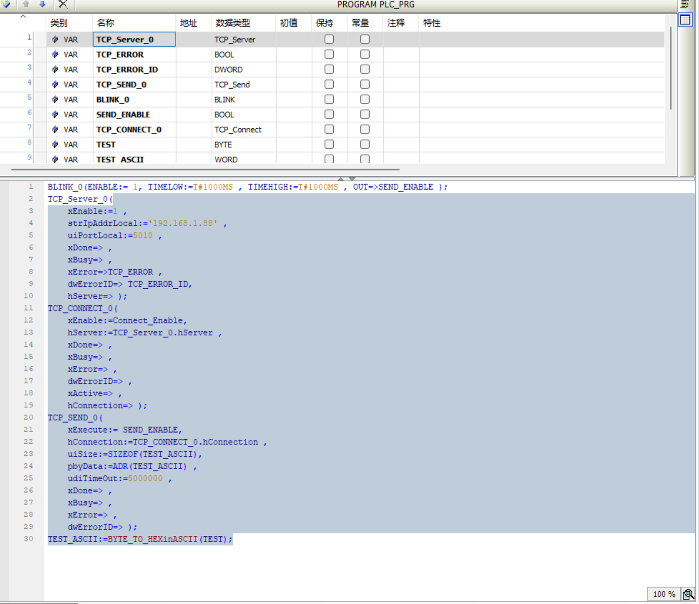Select the TCP_Server_0 name cell
699x604 pixels.
coord(134,40)
